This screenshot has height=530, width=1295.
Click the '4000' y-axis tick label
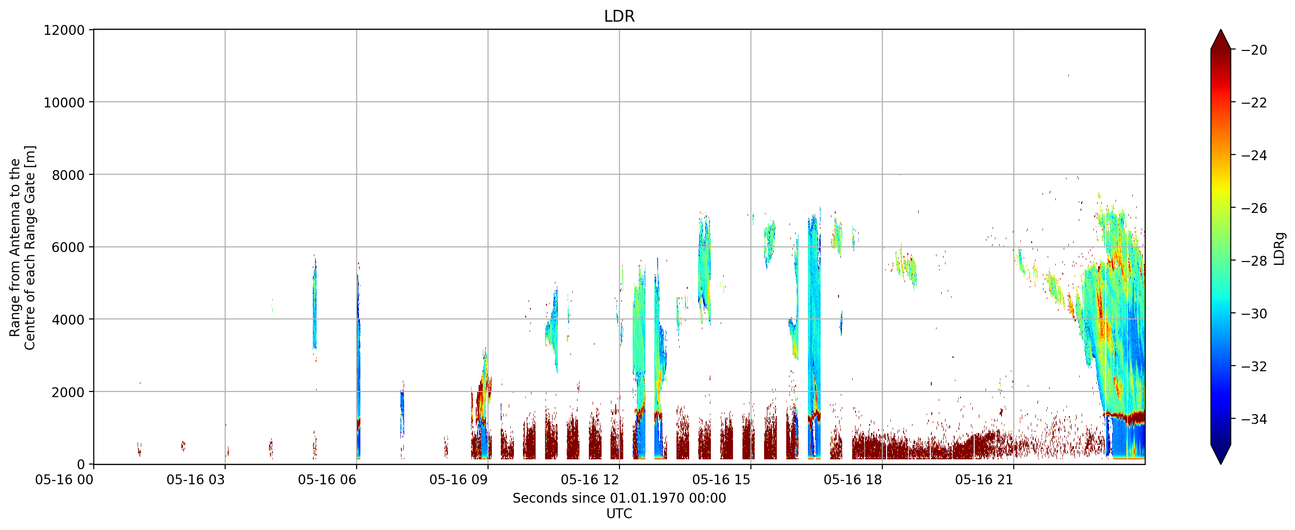[x=68, y=319]
